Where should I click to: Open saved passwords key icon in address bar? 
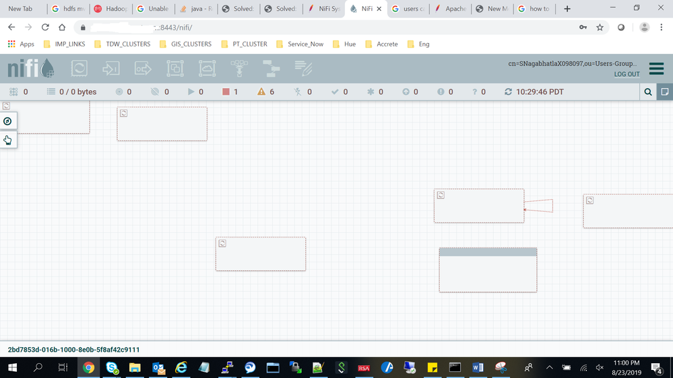point(583,28)
